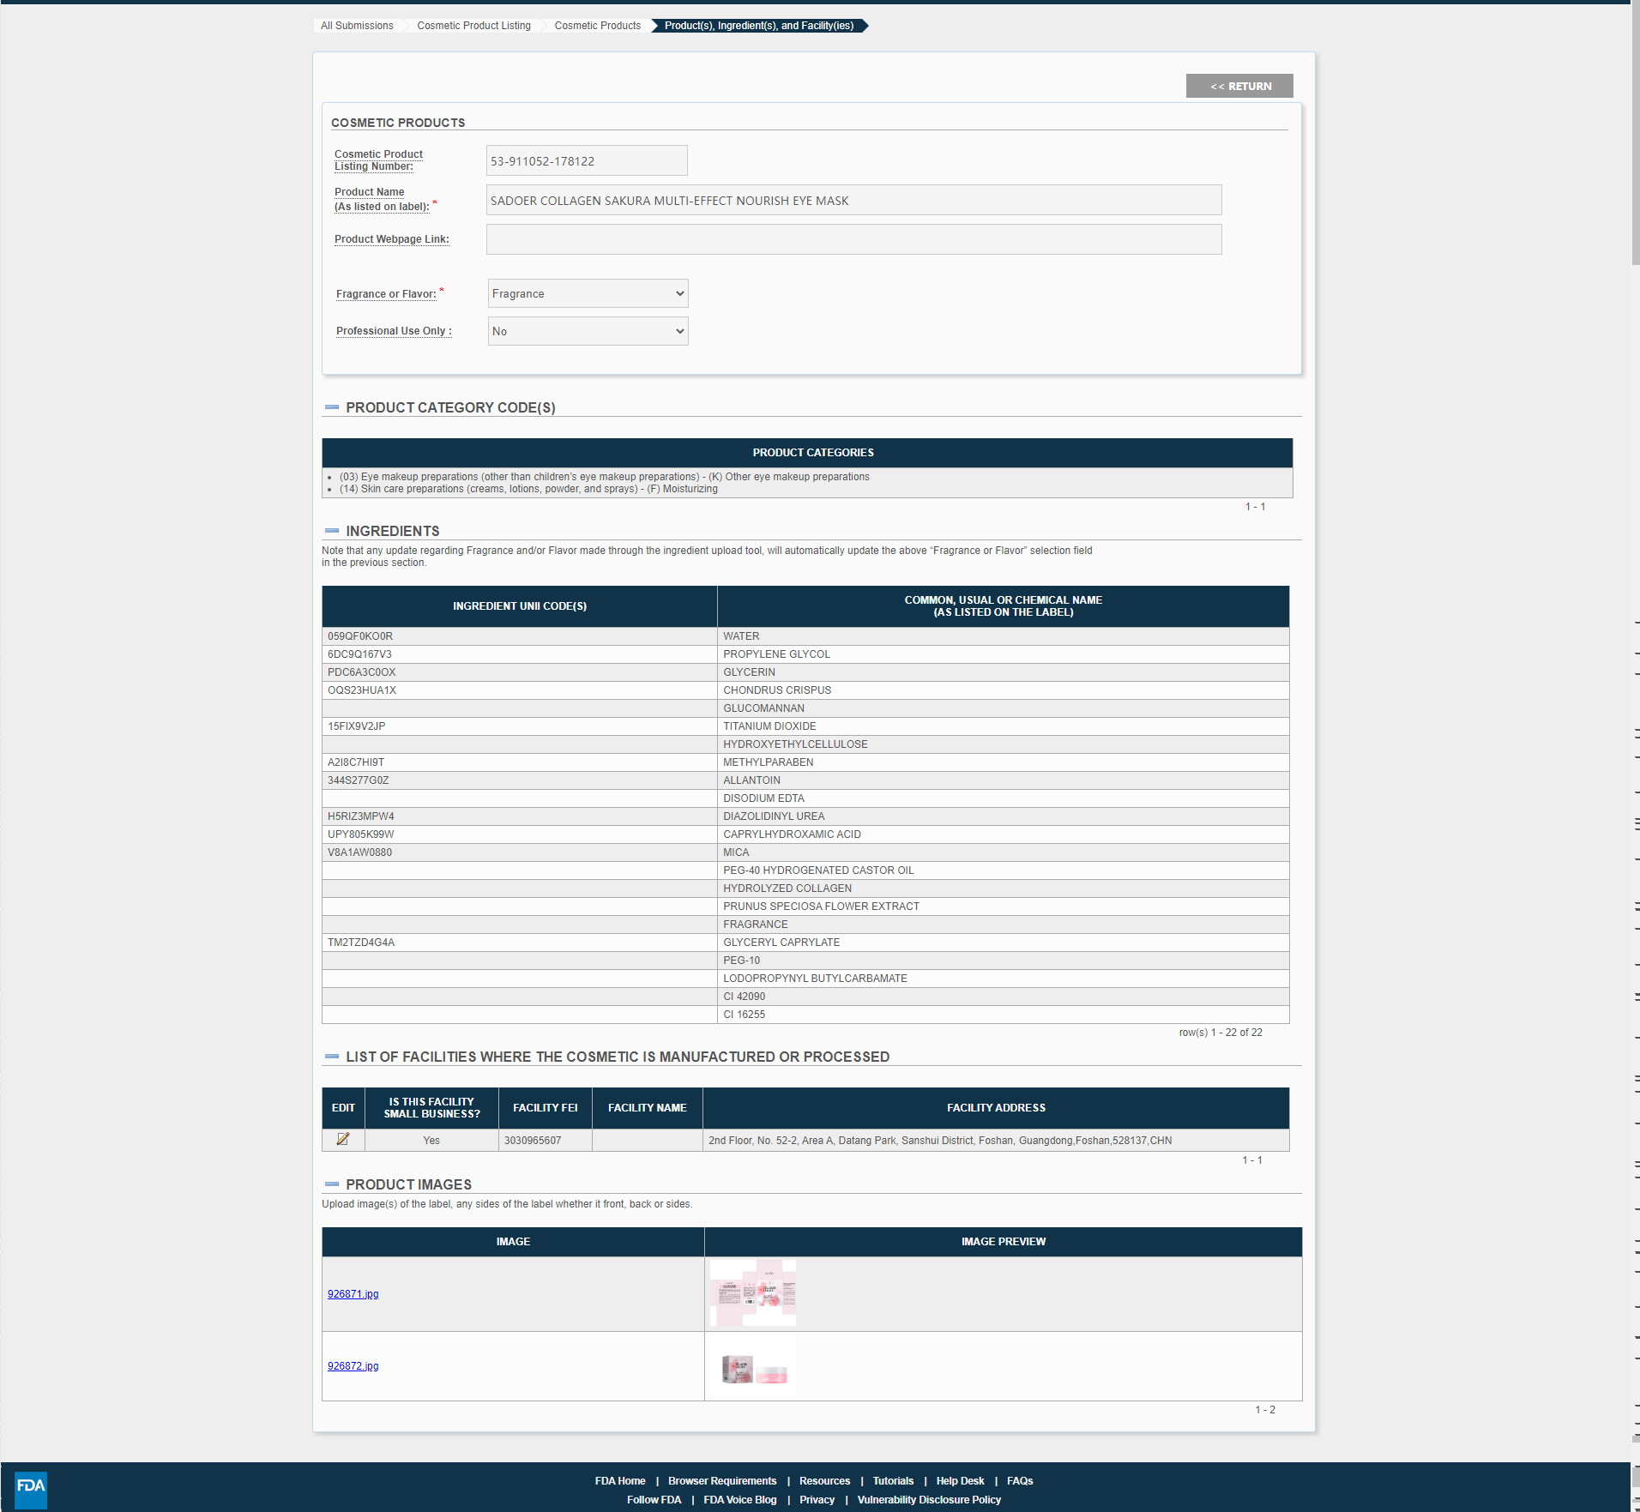The width and height of the screenshot is (1640, 1512).
Task: Collapse the Product Category Code(s) section
Action: pyautogui.click(x=332, y=407)
